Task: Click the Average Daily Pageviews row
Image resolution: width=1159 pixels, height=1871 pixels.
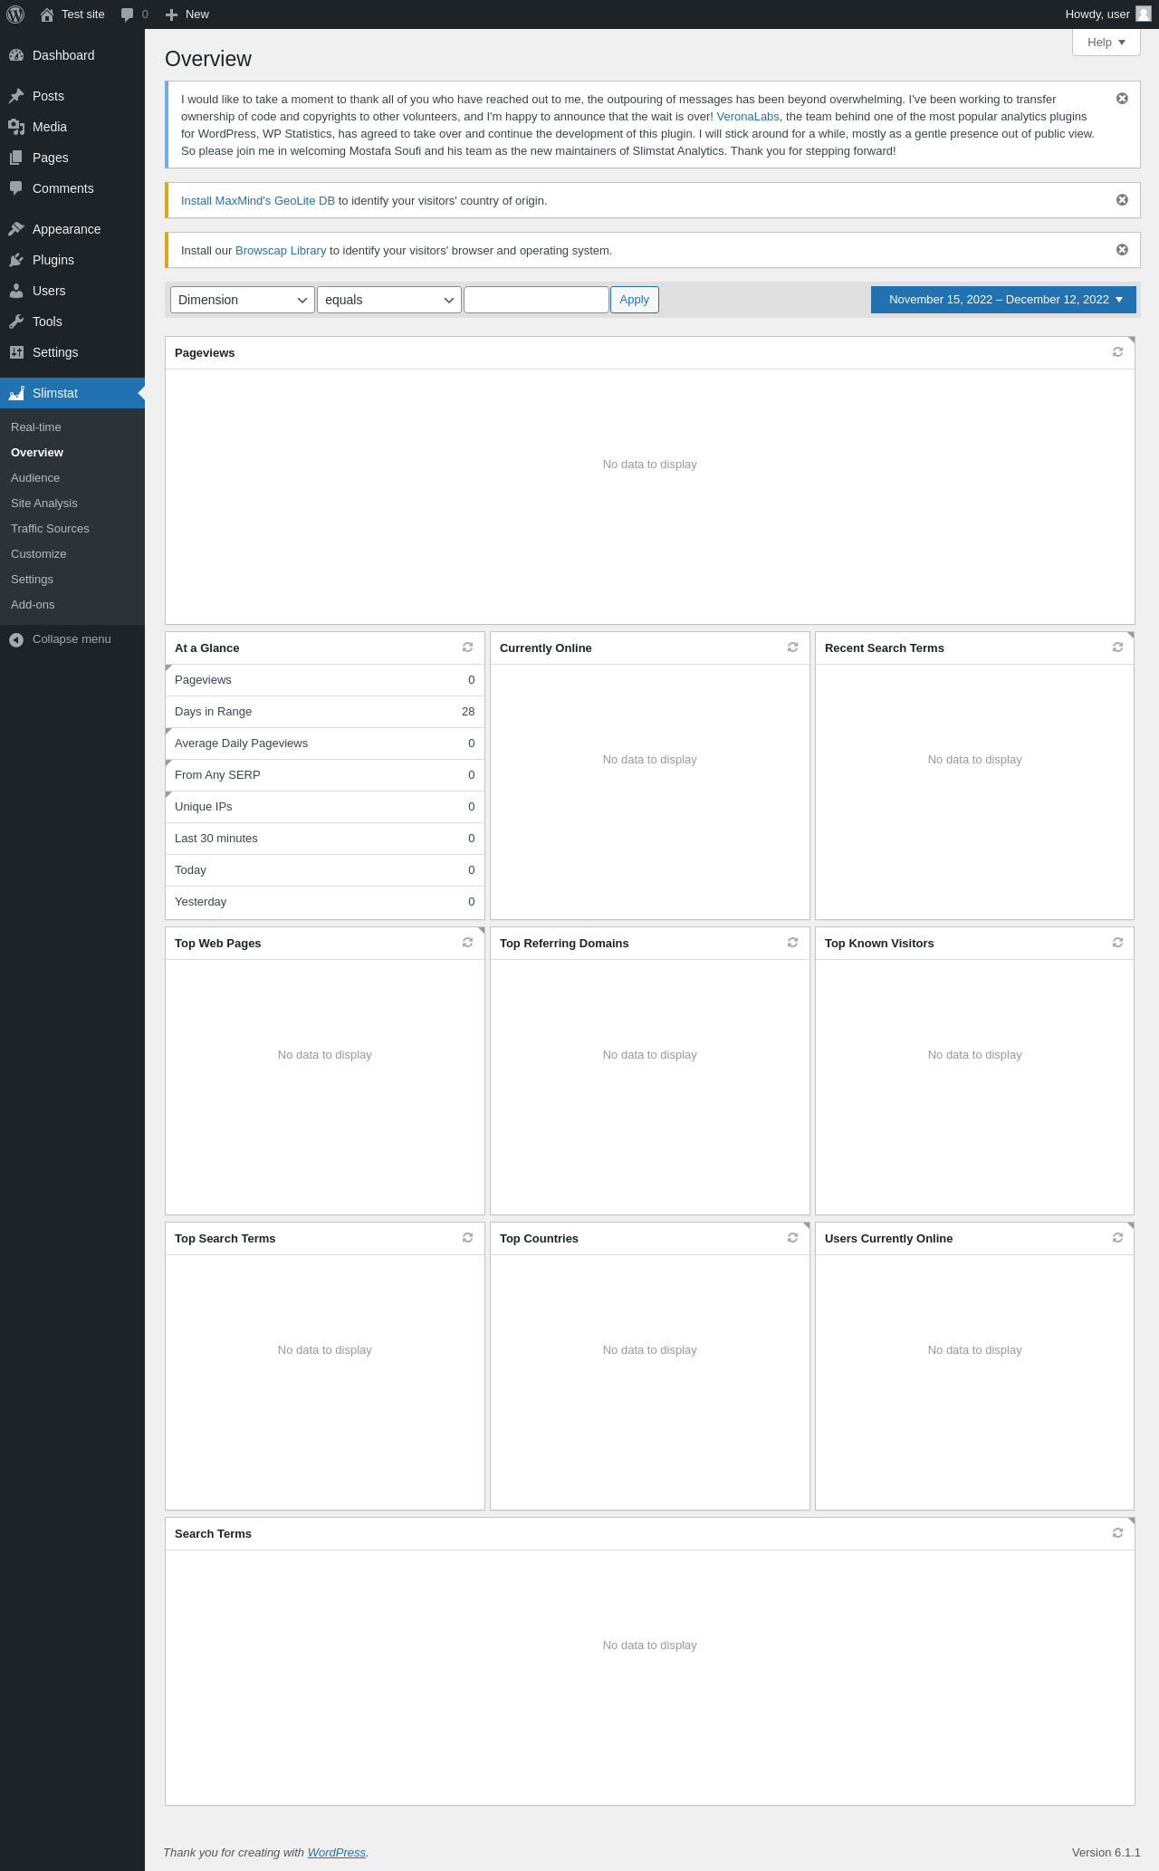Action: [325, 744]
